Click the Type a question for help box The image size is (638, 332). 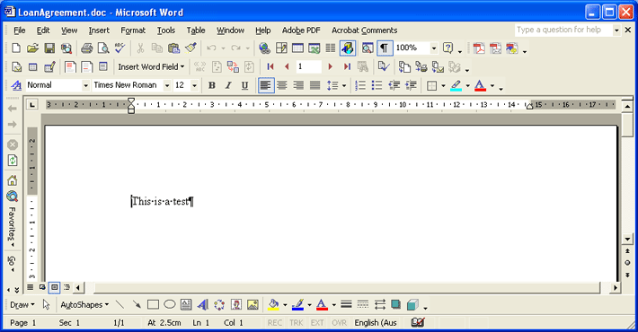563,30
